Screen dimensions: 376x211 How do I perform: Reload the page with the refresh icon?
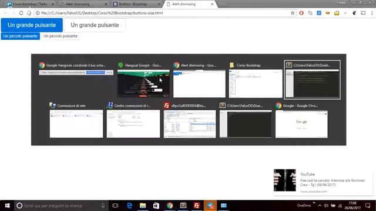(x=21, y=13)
